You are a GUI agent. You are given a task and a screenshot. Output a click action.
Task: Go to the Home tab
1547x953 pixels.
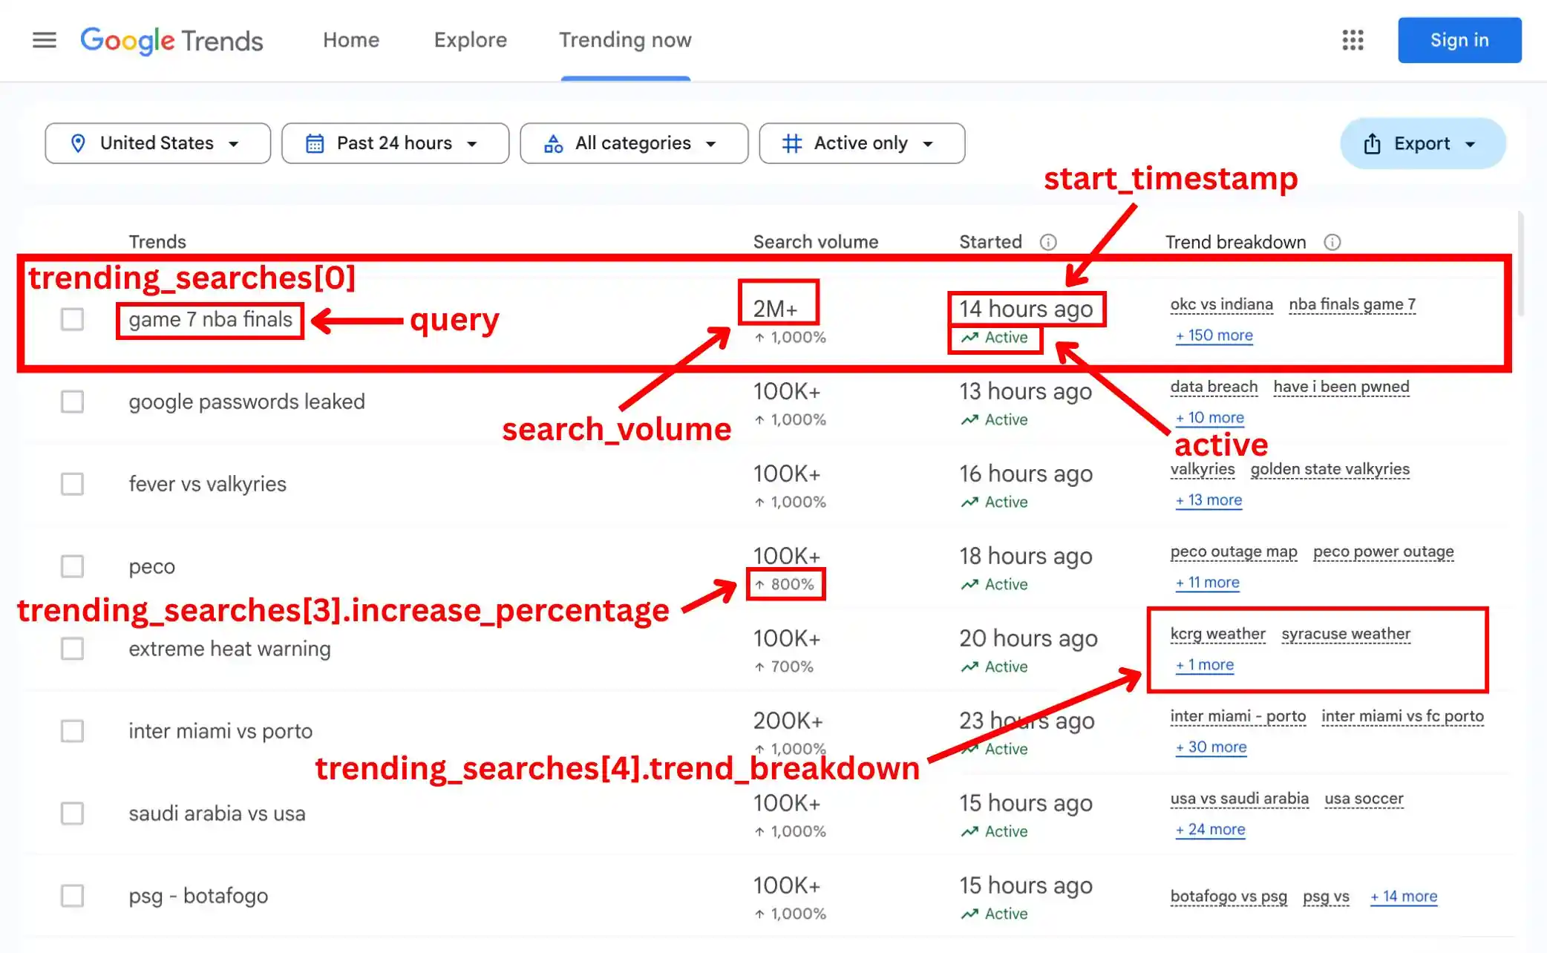point(351,40)
